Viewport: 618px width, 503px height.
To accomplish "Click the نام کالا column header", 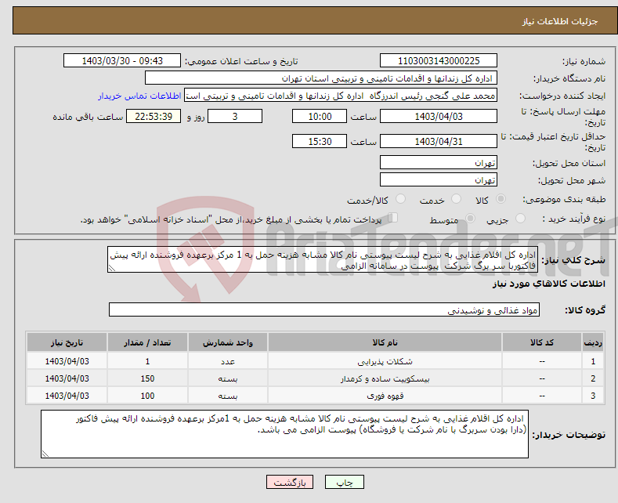I will 385,342.
